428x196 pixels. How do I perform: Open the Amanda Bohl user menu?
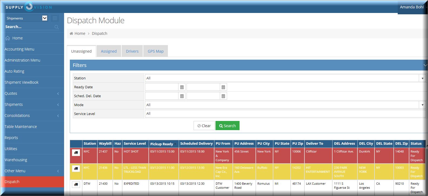point(413,7)
